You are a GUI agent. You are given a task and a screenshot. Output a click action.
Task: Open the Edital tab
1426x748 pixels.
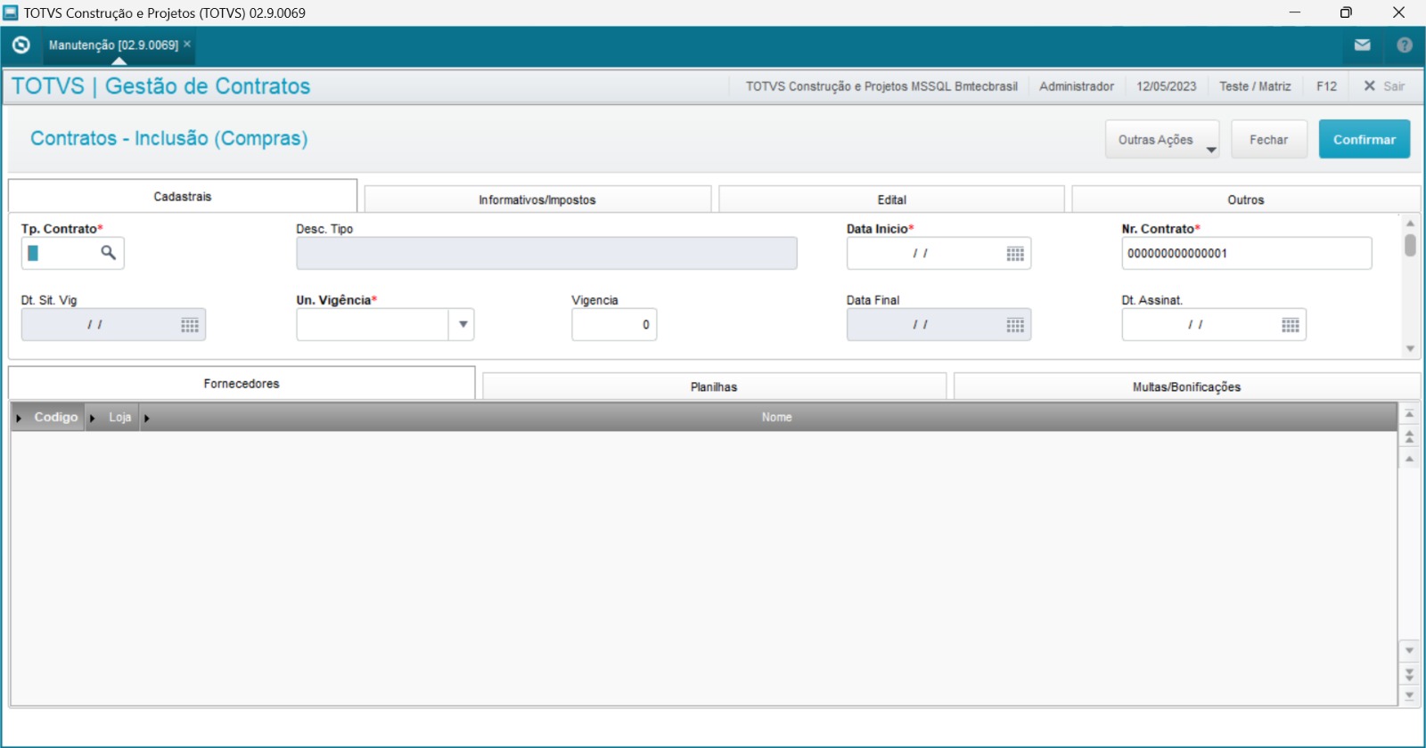[891, 199]
